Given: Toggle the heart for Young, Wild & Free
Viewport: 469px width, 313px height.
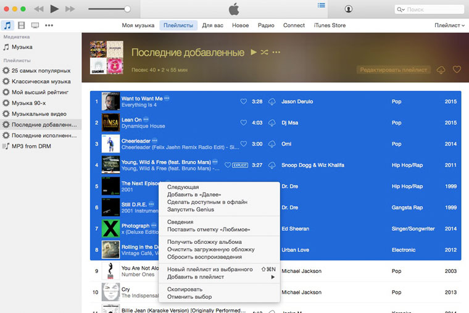Looking at the screenshot, I should (x=228, y=165).
